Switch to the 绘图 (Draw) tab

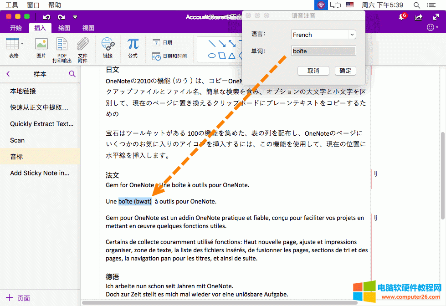tap(64, 28)
